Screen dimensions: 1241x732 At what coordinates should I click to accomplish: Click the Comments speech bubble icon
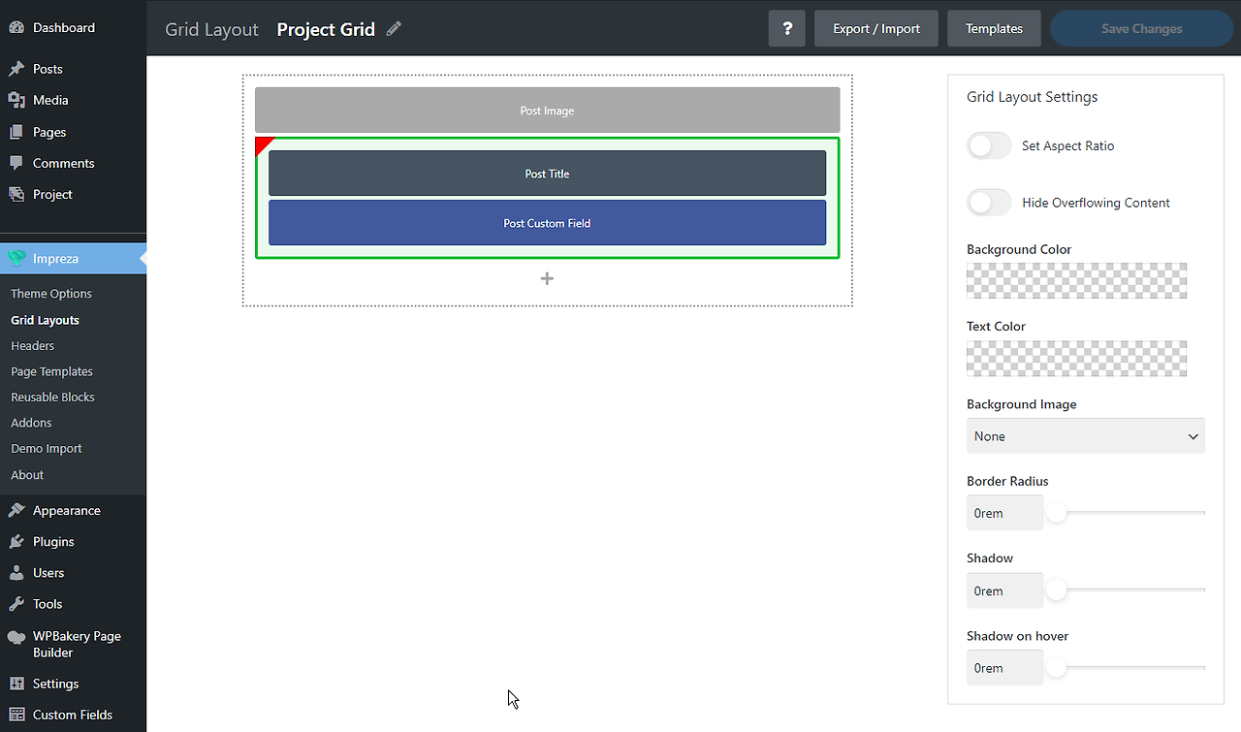(16, 163)
